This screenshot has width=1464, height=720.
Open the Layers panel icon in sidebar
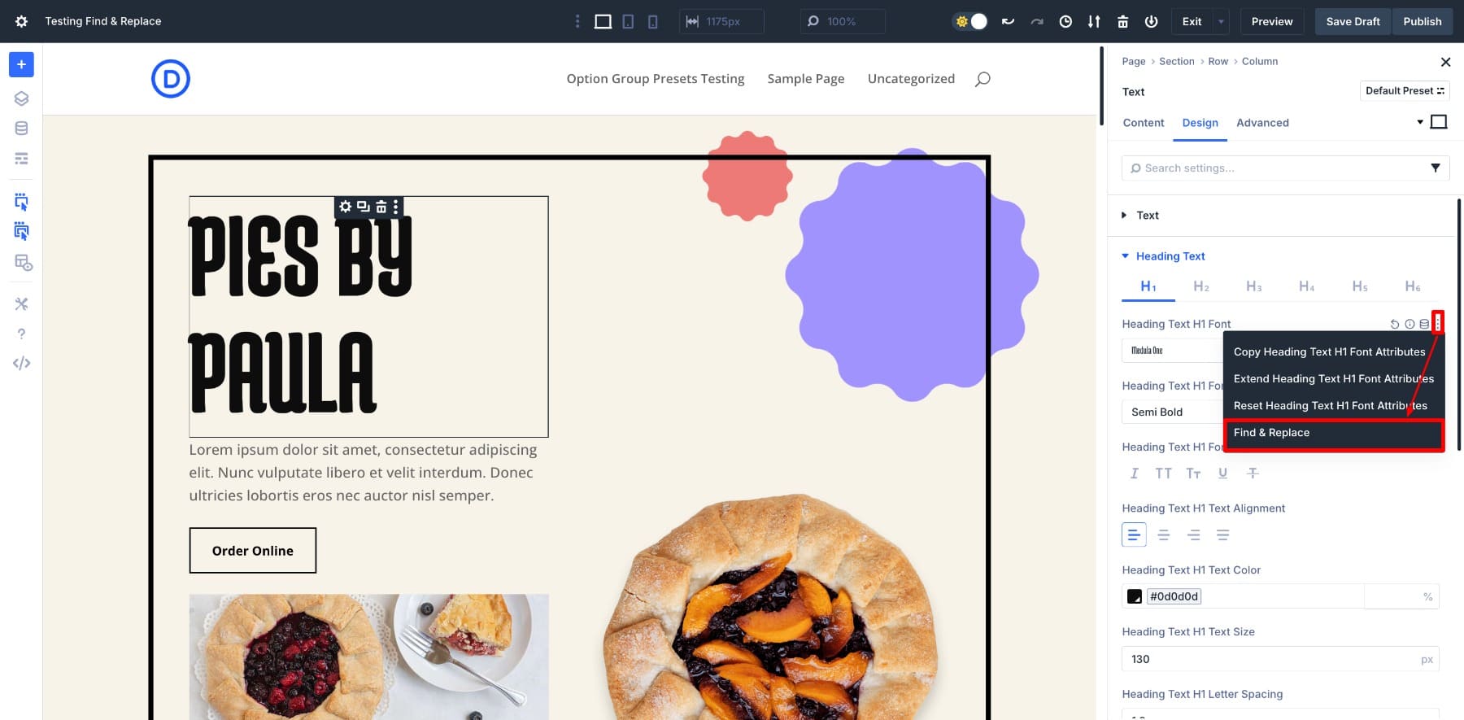[x=21, y=98]
